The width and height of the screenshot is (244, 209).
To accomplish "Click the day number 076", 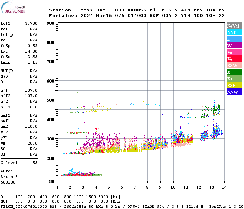I will click(120, 16).
